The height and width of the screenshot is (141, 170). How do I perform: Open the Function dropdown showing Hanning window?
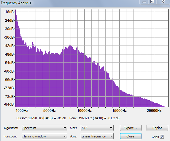click(x=45, y=136)
